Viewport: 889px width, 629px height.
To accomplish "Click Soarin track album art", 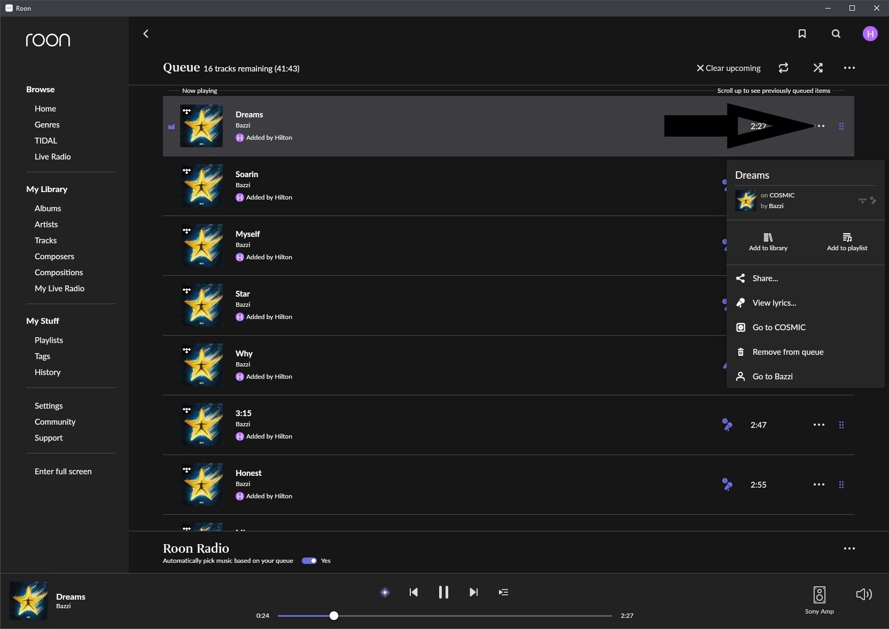I will pyautogui.click(x=201, y=186).
